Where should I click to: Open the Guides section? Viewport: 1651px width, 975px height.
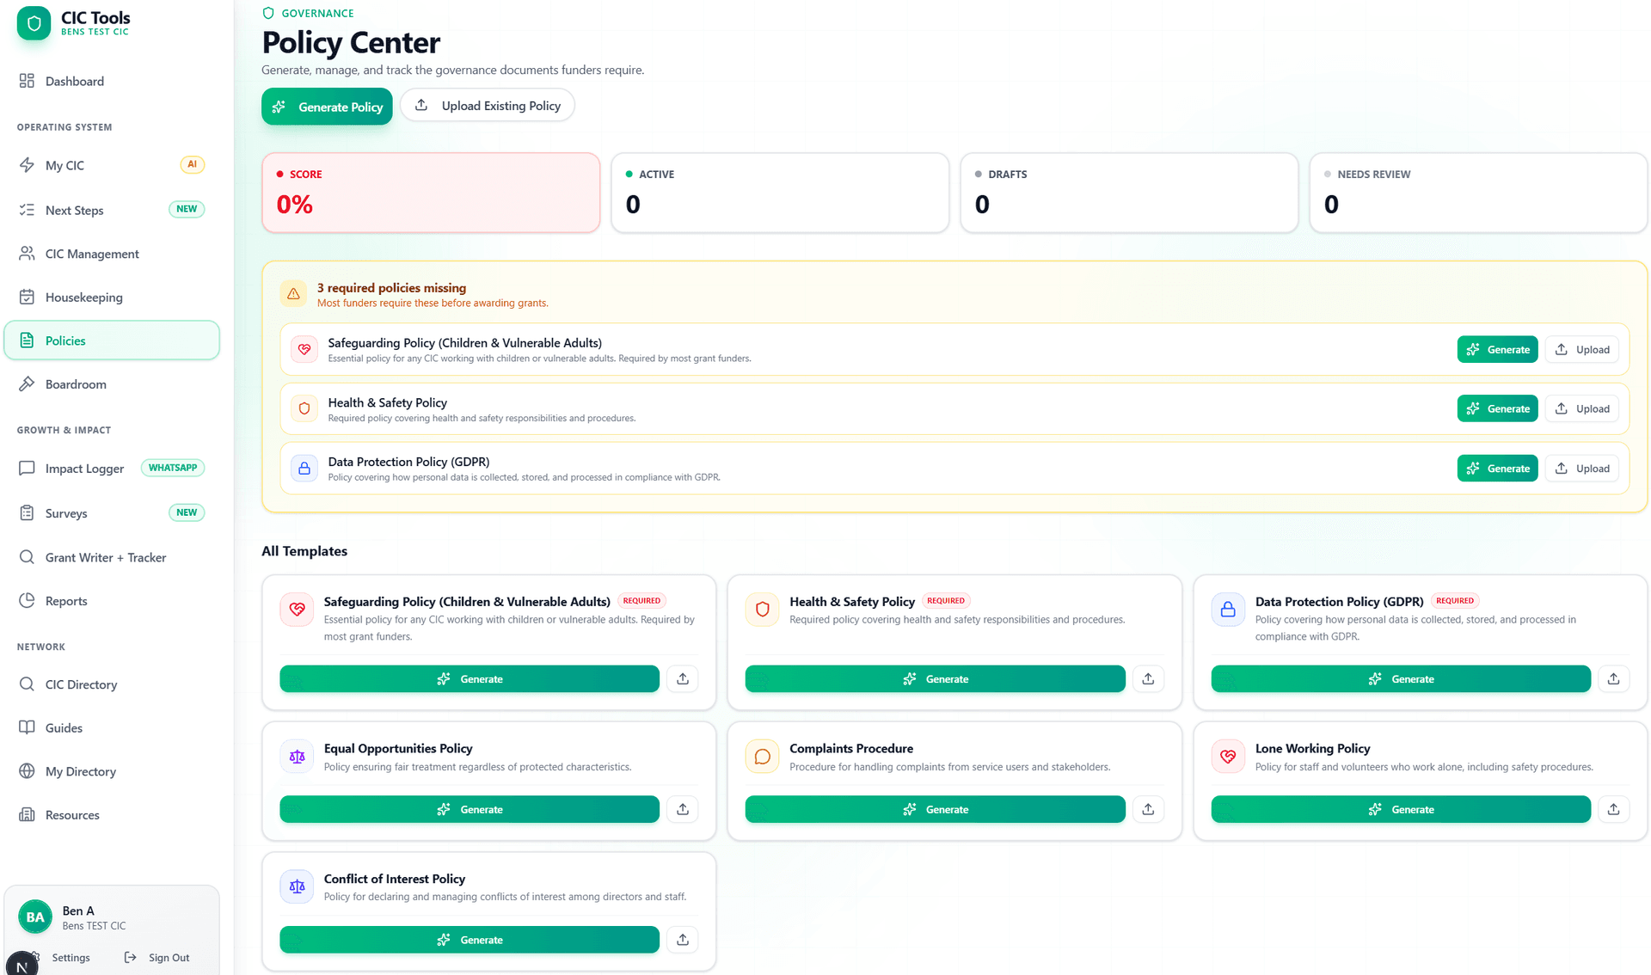point(63,727)
